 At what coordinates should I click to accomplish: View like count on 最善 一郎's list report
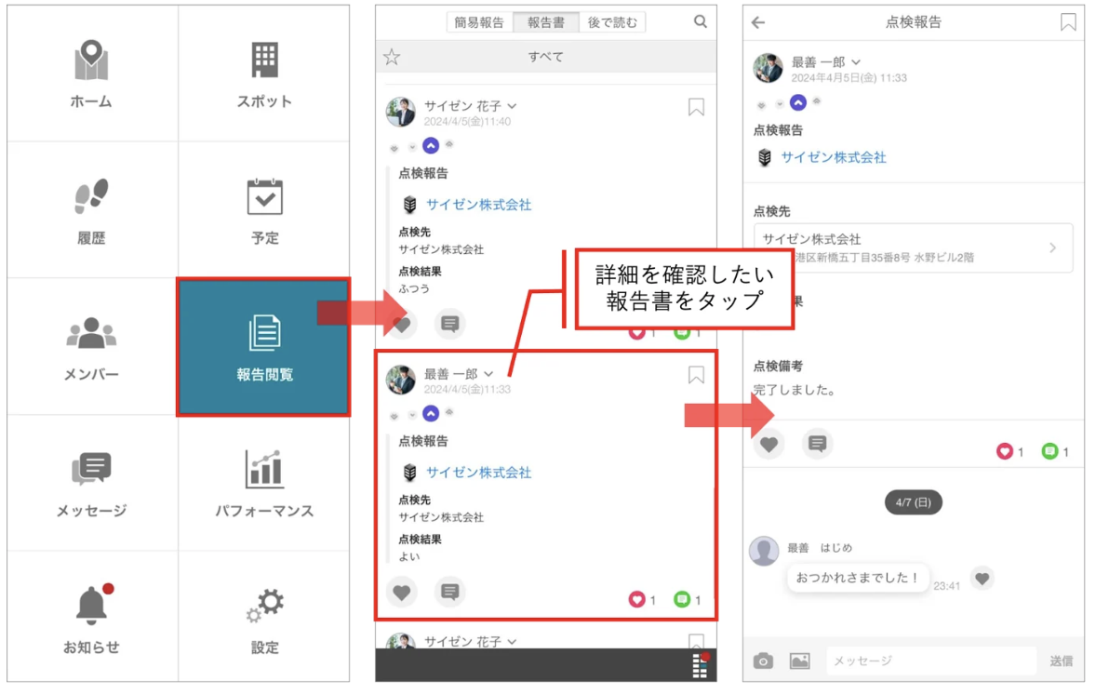coord(642,600)
